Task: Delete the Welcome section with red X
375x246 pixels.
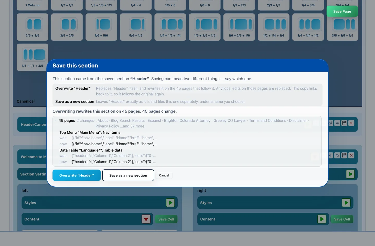Action: pyautogui.click(x=351, y=155)
